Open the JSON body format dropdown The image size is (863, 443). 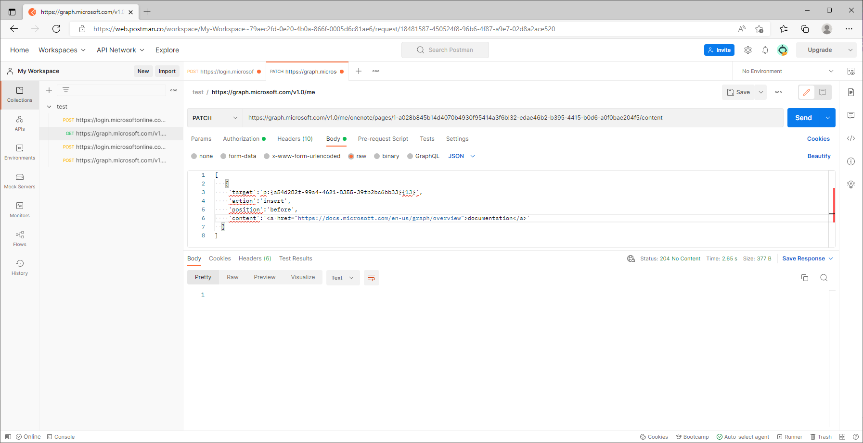(x=462, y=156)
